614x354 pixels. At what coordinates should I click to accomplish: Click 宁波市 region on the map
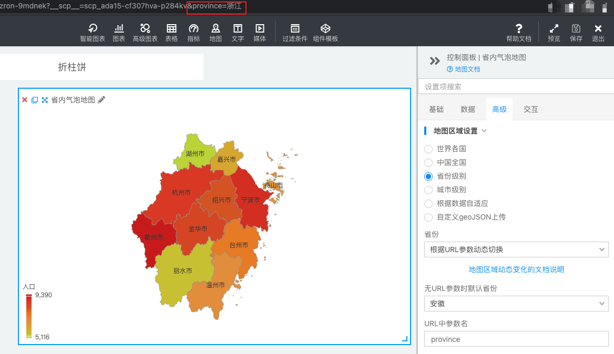coord(251,200)
